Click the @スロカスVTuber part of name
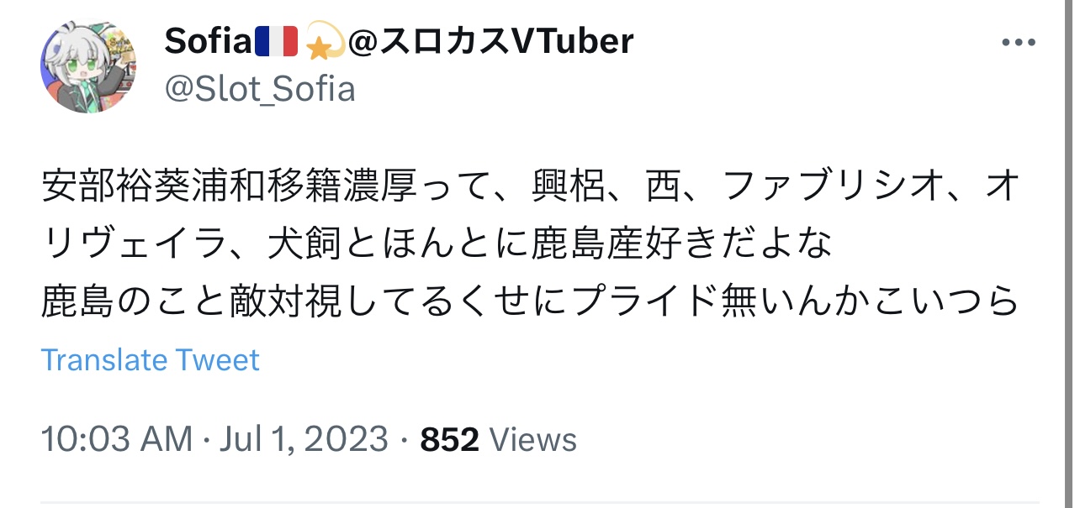 (490, 41)
